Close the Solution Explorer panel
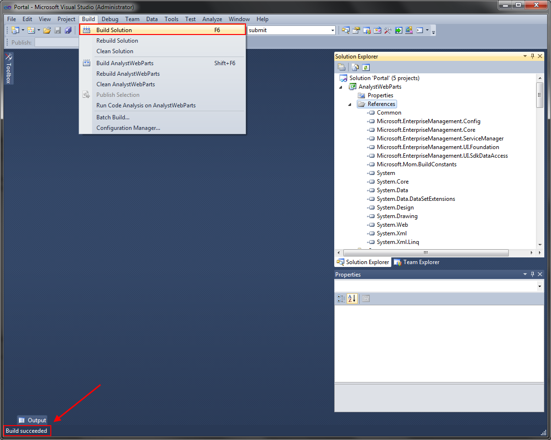 point(540,56)
